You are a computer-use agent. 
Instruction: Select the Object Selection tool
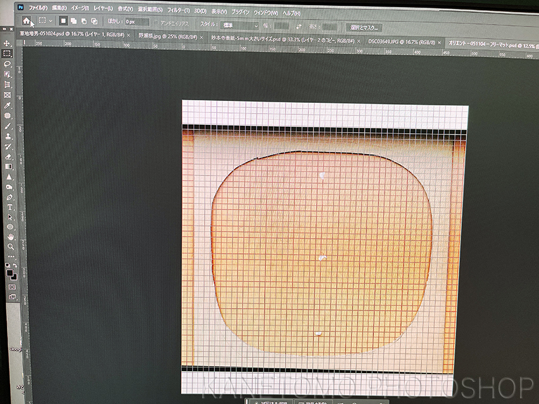tap(7, 74)
